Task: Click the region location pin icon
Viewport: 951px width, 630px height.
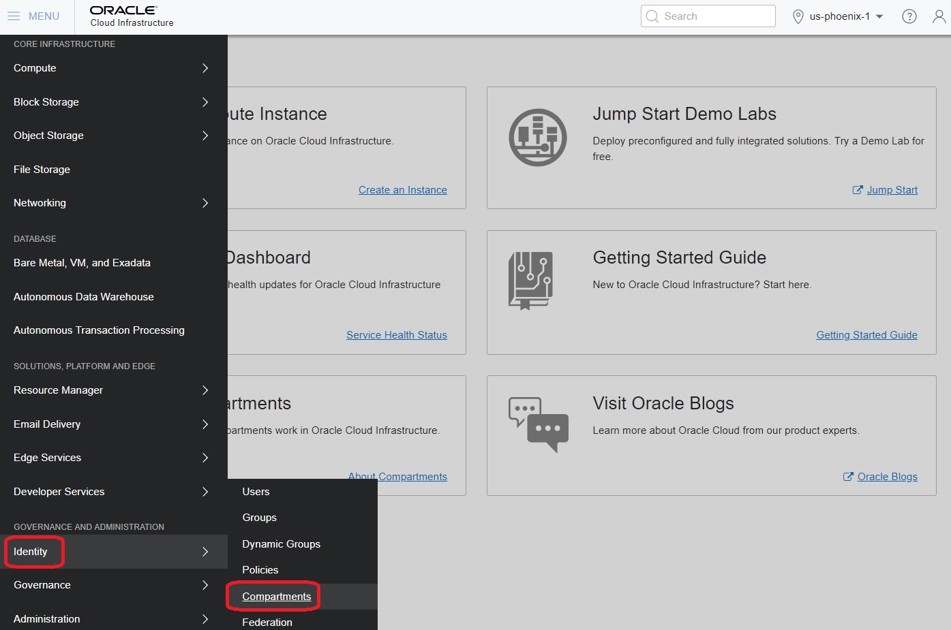Action: (x=798, y=16)
